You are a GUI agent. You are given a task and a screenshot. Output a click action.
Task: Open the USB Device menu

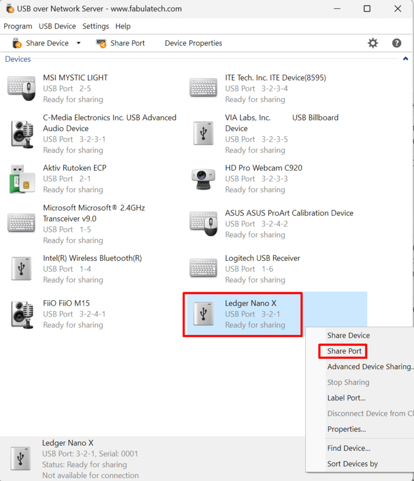[57, 26]
